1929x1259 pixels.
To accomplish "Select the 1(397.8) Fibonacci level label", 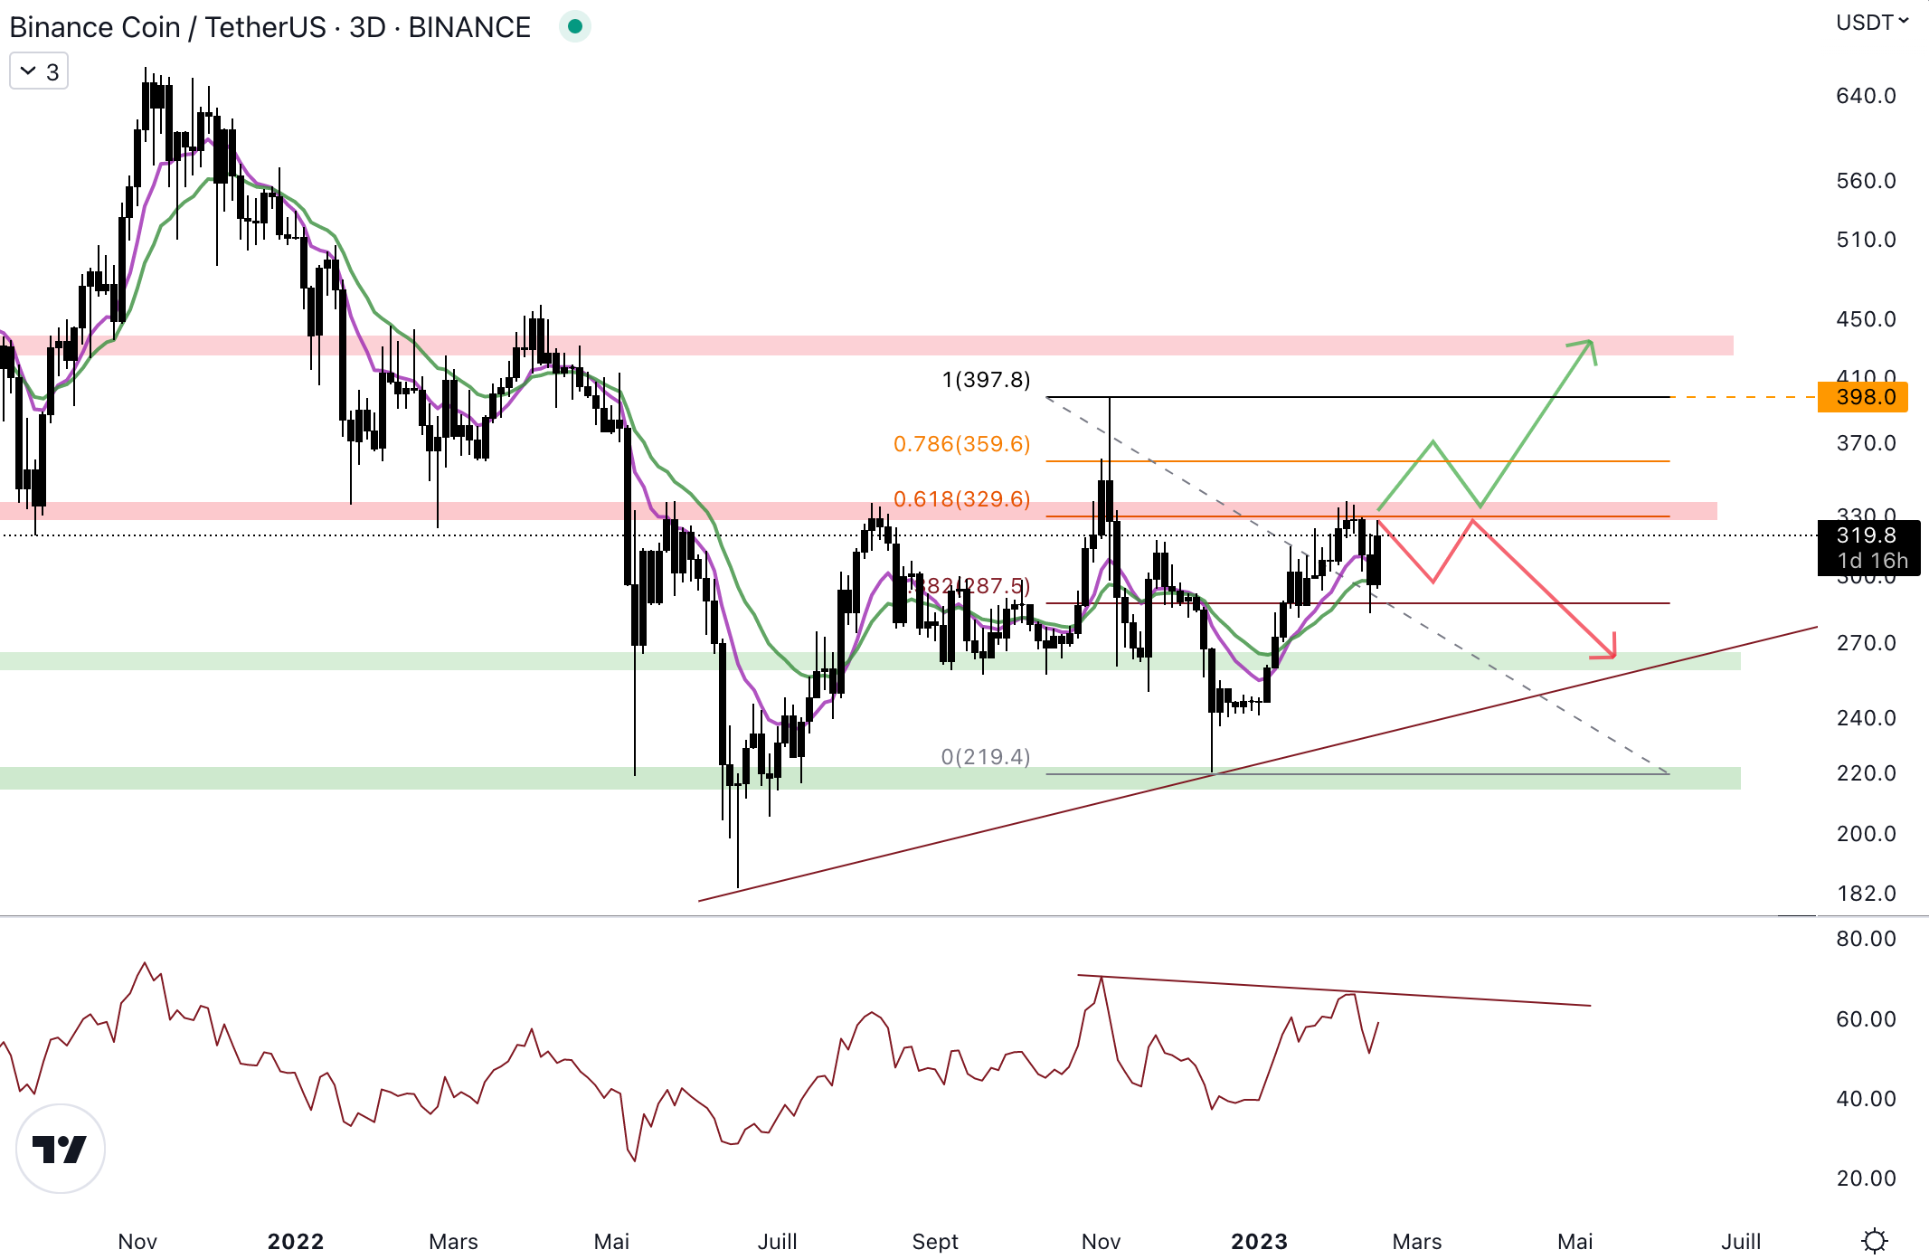I will tap(986, 380).
